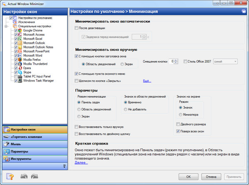Click the Специальные настройки folder icon
This screenshot has height=185, width=249.
[15, 26]
